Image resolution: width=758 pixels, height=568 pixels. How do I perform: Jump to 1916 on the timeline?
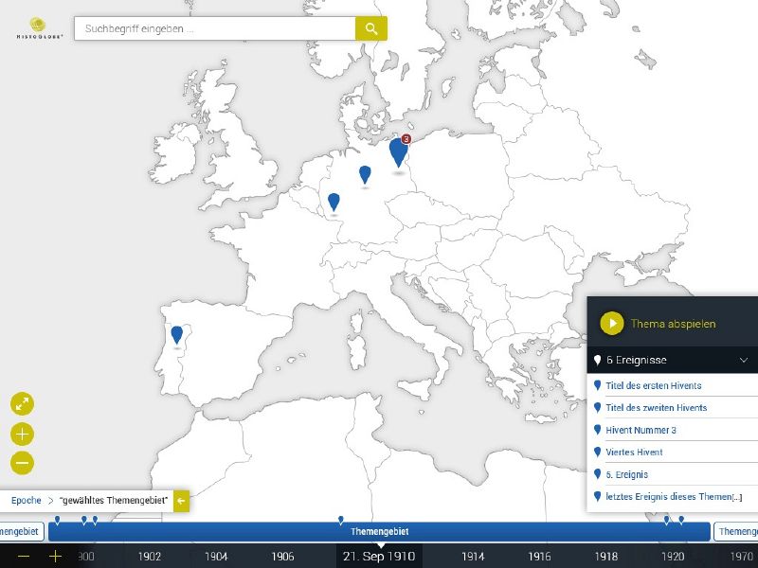click(539, 556)
